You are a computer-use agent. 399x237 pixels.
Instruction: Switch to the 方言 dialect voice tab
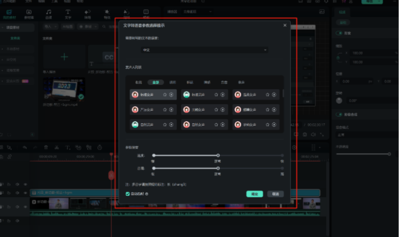(224, 82)
